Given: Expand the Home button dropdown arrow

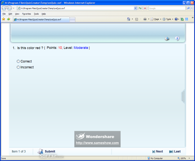Looking at the screenshot, I should point(132,19).
